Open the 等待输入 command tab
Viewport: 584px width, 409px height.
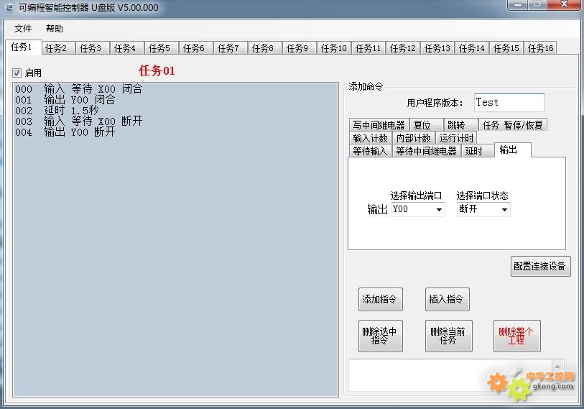[x=370, y=151]
